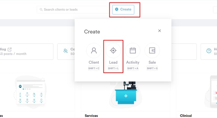Click the Create popup title

pos(92,32)
